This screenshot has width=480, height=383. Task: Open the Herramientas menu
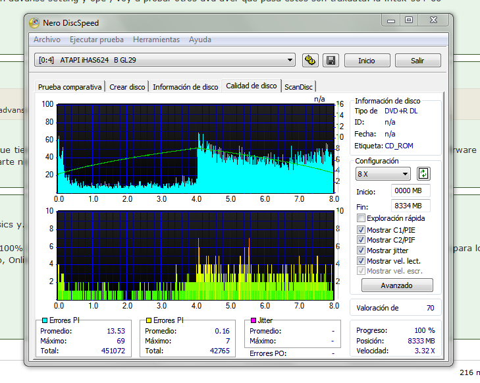(x=156, y=40)
